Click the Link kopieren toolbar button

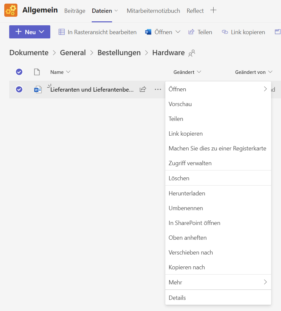[244, 32]
